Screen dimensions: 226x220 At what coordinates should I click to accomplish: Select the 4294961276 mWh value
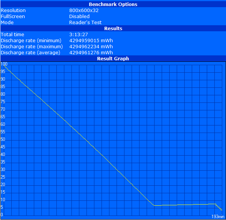pos(91,52)
